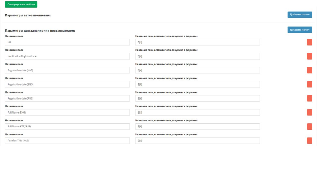Screen dimensions: 317x170
Task: Edit the ${9} tag input field
Action: [198, 140]
